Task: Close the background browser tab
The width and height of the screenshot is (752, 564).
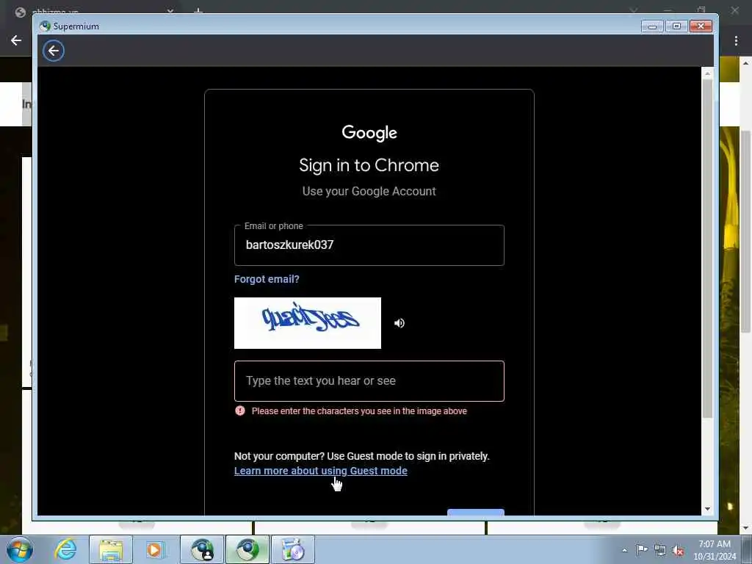Action: pyautogui.click(x=170, y=10)
